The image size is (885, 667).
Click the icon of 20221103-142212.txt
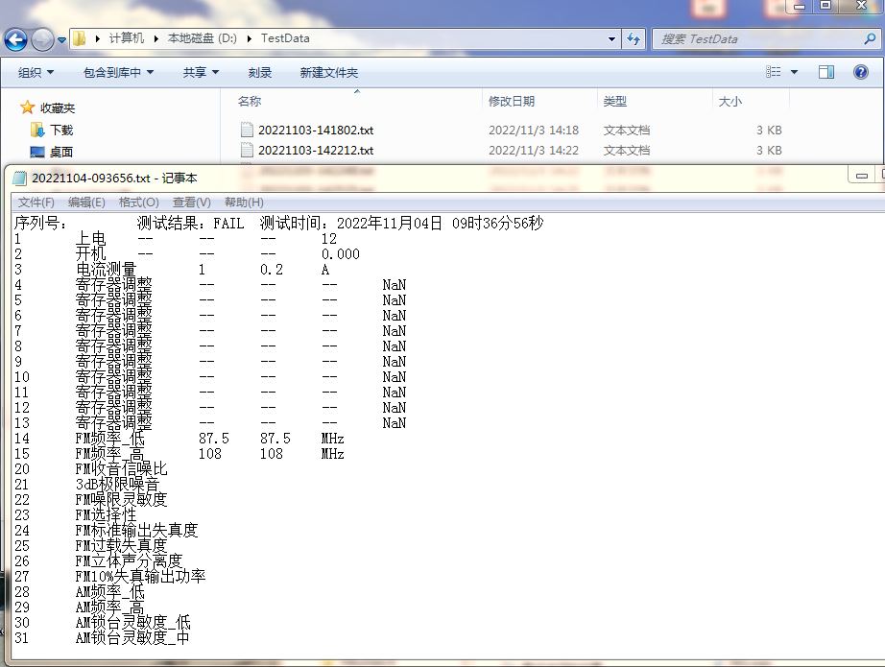[x=247, y=150]
